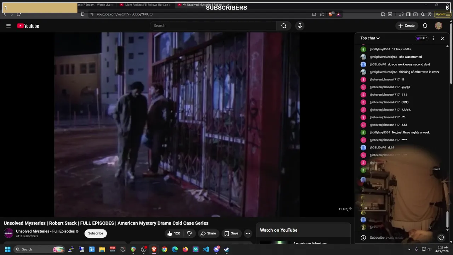Image resolution: width=453 pixels, height=255 pixels.
Task: Click the live chat scrollbar
Action: pos(448,220)
